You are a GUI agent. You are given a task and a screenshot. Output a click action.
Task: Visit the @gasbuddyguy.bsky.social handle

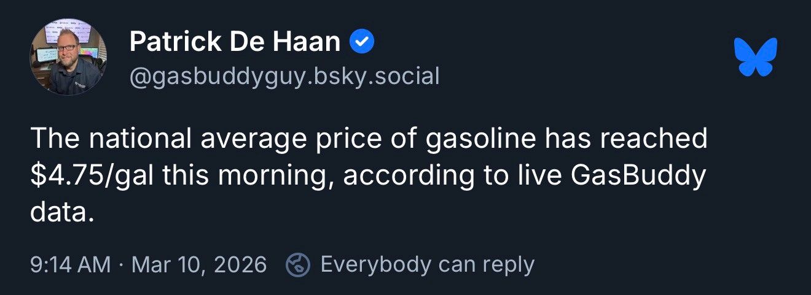284,77
